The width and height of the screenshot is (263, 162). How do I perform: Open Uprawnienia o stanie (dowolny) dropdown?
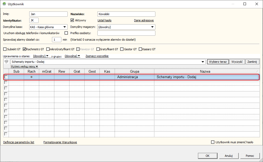(41, 56)
